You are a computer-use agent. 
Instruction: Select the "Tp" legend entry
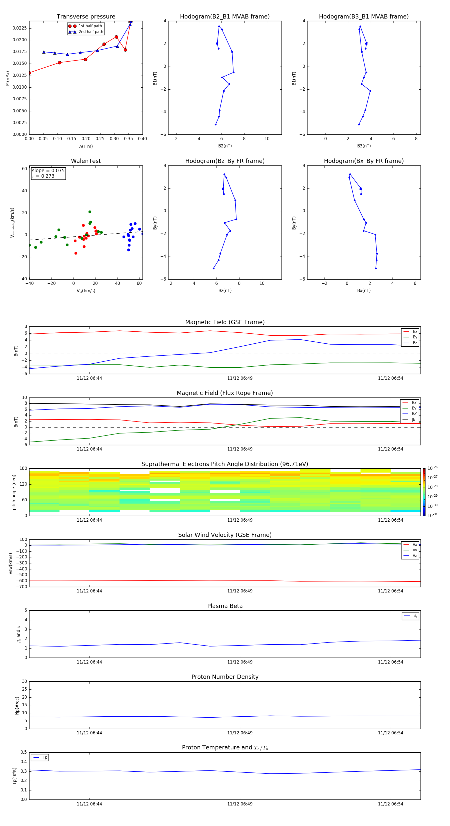click(40, 757)
